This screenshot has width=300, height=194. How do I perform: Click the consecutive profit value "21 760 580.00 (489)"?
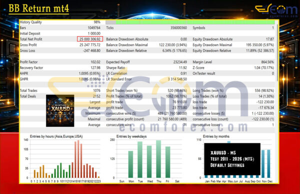click(x=172, y=119)
